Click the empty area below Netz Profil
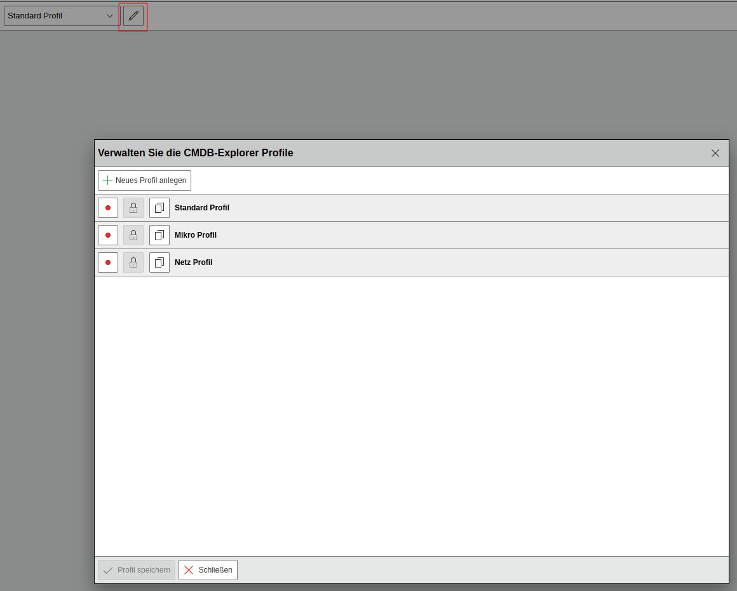 click(x=412, y=413)
